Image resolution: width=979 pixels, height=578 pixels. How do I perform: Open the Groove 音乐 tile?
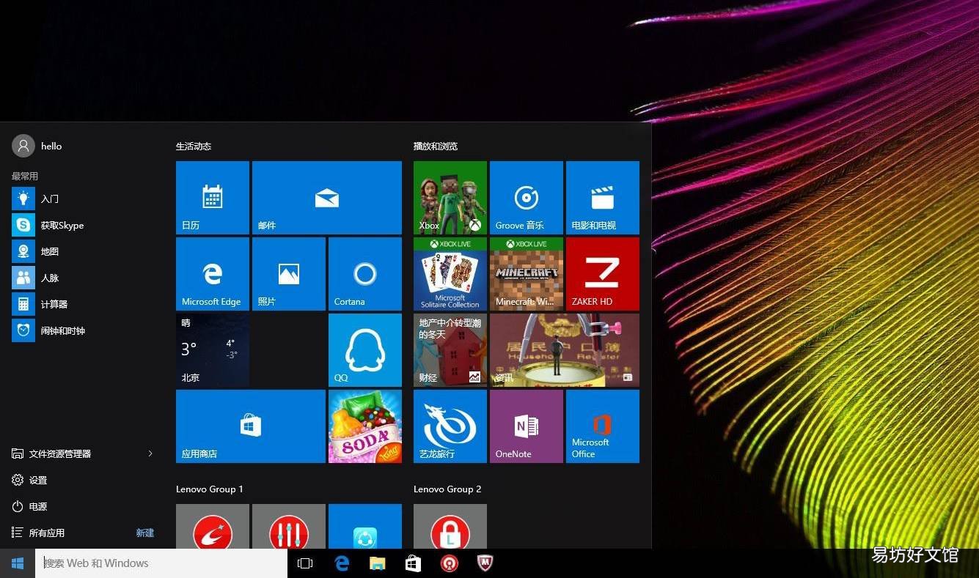point(527,198)
